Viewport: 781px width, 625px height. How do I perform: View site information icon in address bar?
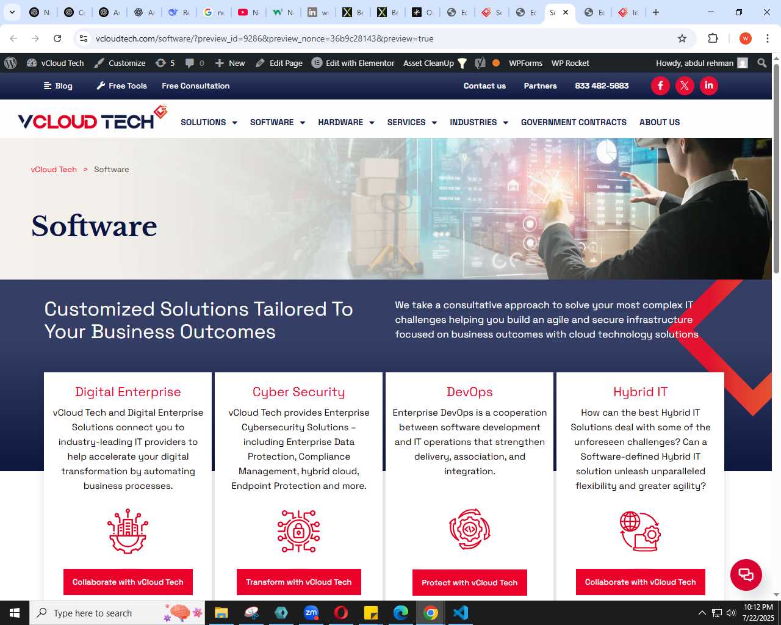point(84,38)
